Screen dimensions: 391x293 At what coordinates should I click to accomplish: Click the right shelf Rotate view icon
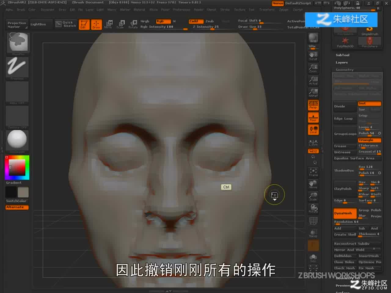(x=313, y=209)
